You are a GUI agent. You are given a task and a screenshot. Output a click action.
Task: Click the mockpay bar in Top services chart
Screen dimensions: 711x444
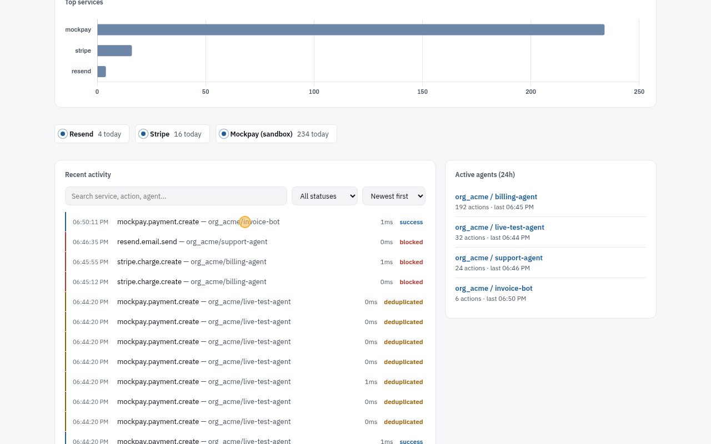pos(351,30)
